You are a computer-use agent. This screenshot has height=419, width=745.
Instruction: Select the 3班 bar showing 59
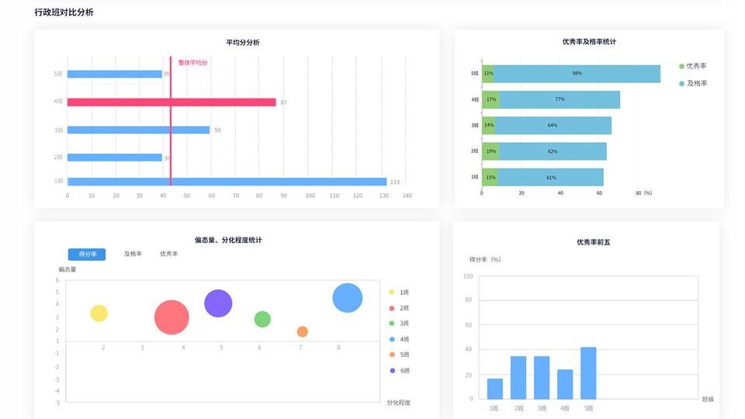click(138, 130)
